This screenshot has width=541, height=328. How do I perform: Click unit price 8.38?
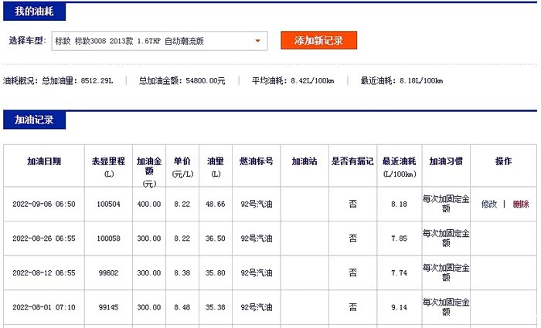click(182, 273)
